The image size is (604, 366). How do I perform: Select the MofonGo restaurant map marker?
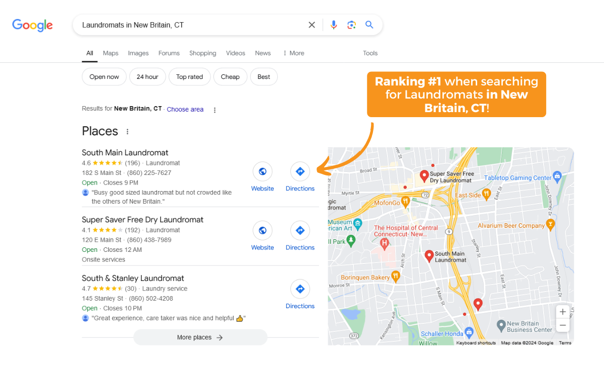pyautogui.click(x=406, y=202)
